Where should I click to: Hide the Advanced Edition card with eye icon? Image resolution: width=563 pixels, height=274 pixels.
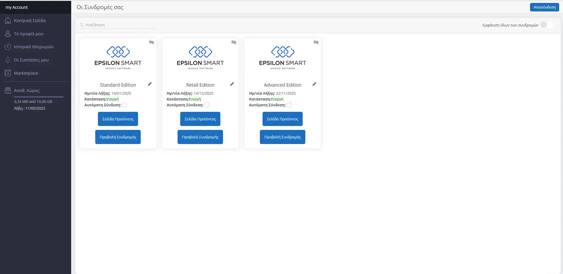point(316,42)
